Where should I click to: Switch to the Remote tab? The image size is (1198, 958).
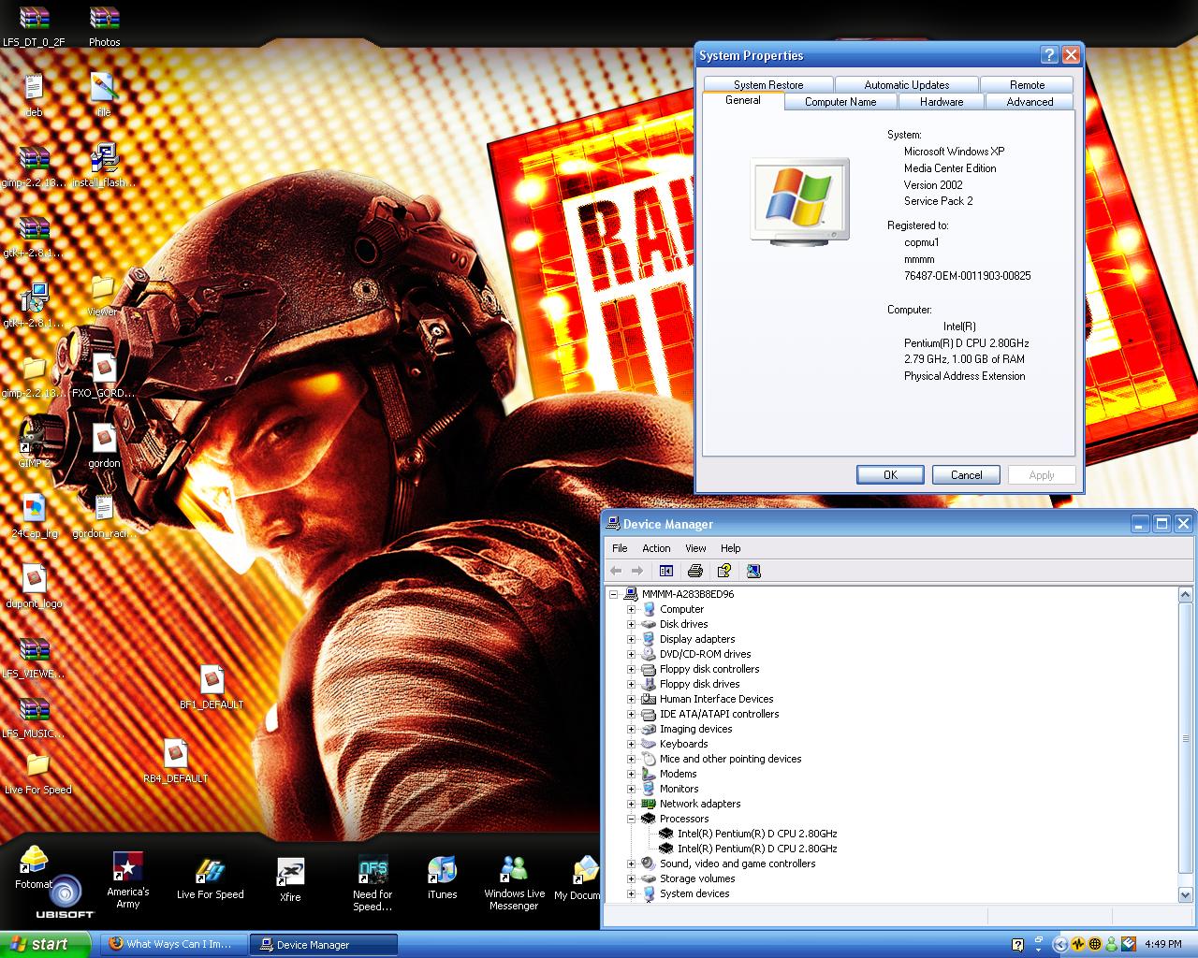point(1027,84)
